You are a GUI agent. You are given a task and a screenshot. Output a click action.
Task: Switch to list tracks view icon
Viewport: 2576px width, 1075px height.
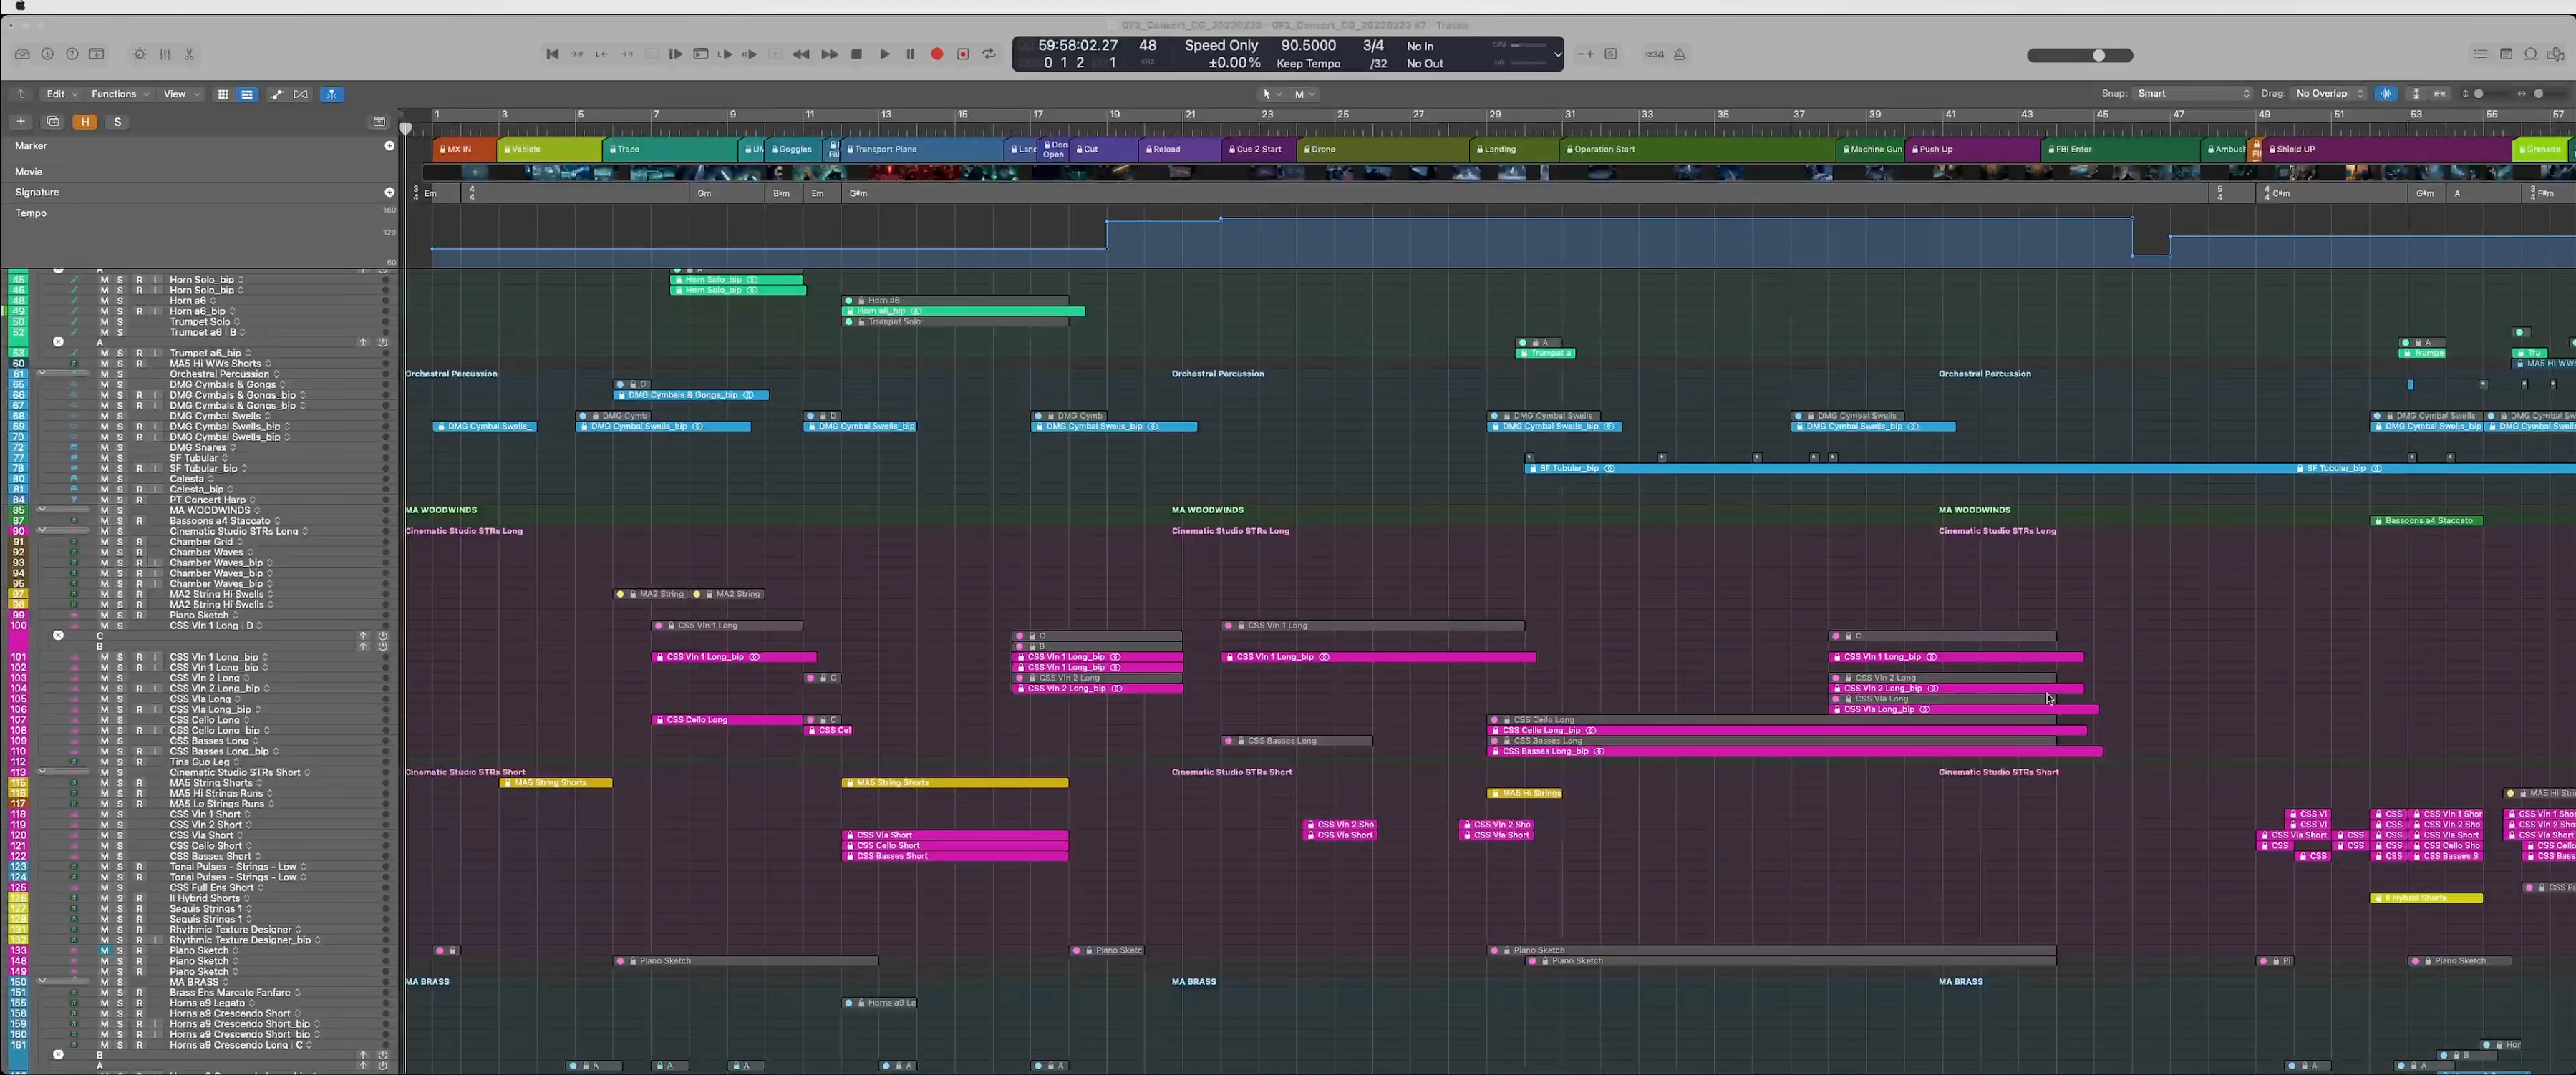247,94
